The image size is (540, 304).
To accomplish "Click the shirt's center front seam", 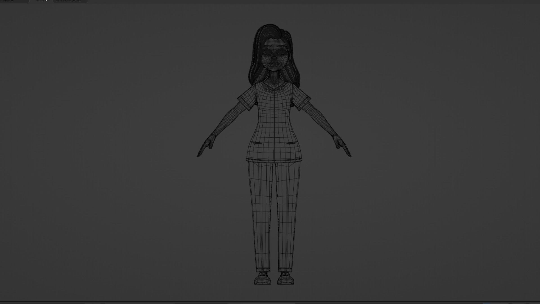I will 274,124.
